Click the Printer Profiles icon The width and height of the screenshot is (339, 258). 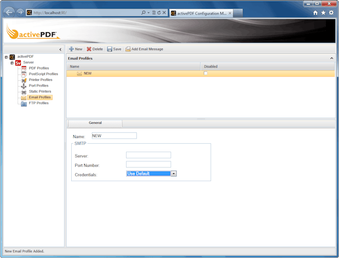[24, 80]
